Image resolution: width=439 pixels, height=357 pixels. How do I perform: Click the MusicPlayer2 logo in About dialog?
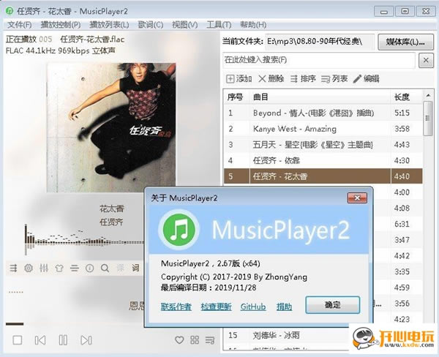coord(179,230)
